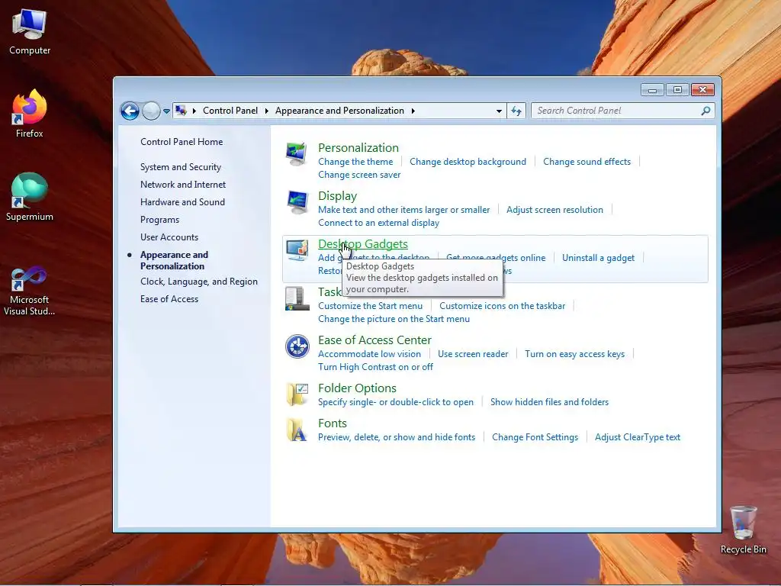Click the Folder Options category icon

tap(297, 394)
